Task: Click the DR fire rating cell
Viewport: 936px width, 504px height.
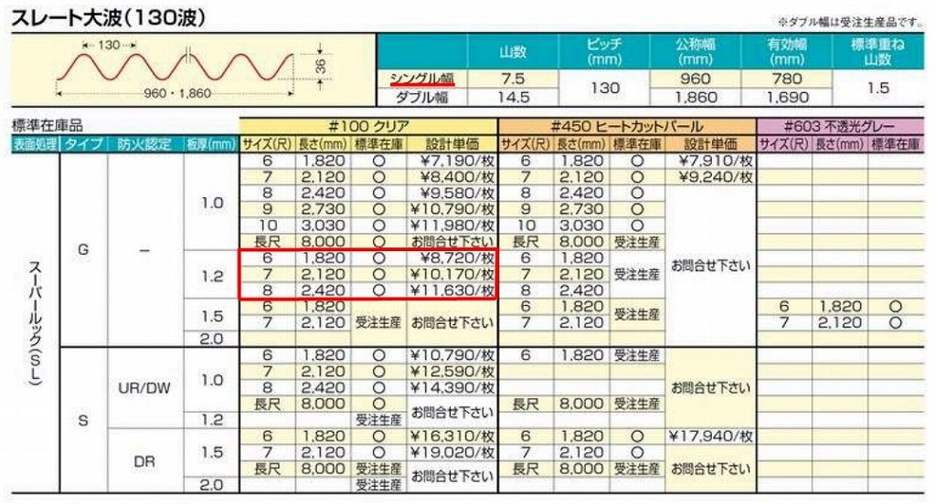Action: pyautogui.click(x=144, y=462)
